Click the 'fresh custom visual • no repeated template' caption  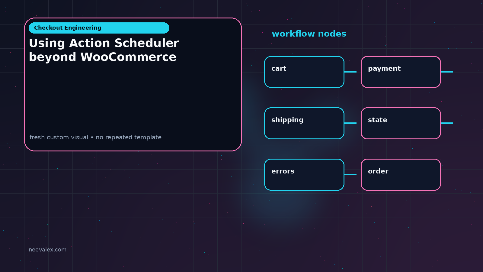[x=95, y=137]
